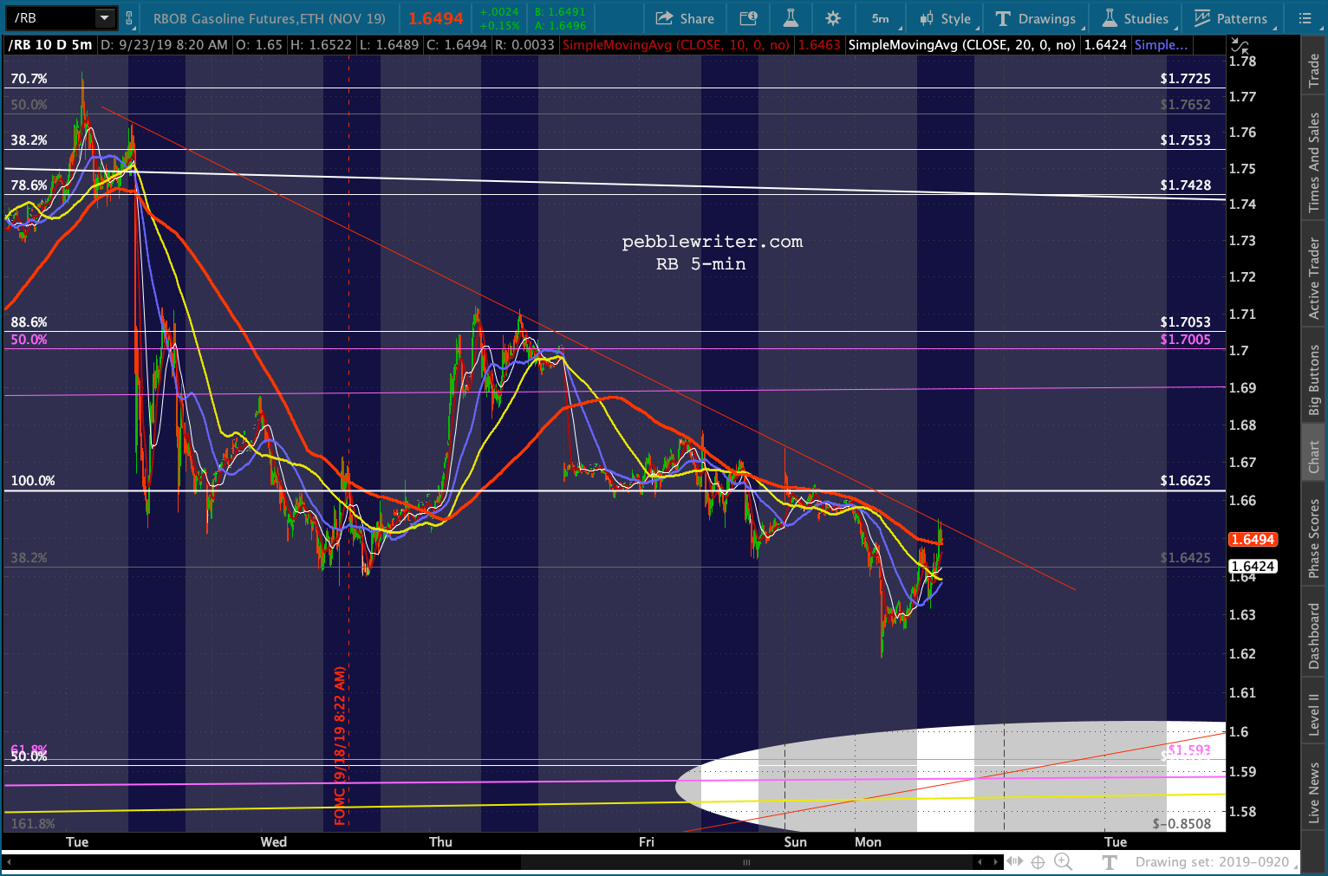The height and width of the screenshot is (876, 1328).
Task: Toggle the chart mode icon above price axis
Action: (1240, 47)
